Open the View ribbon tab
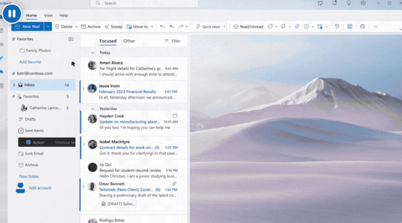The width and height of the screenshot is (402, 223). click(48, 15)
